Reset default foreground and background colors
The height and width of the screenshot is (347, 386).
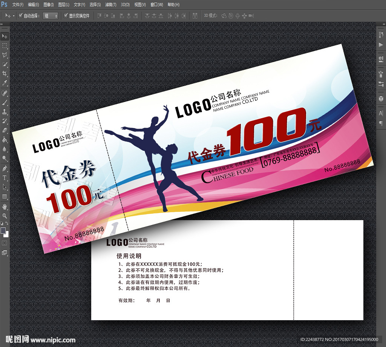pyautogui.click(x=2, y=224)
